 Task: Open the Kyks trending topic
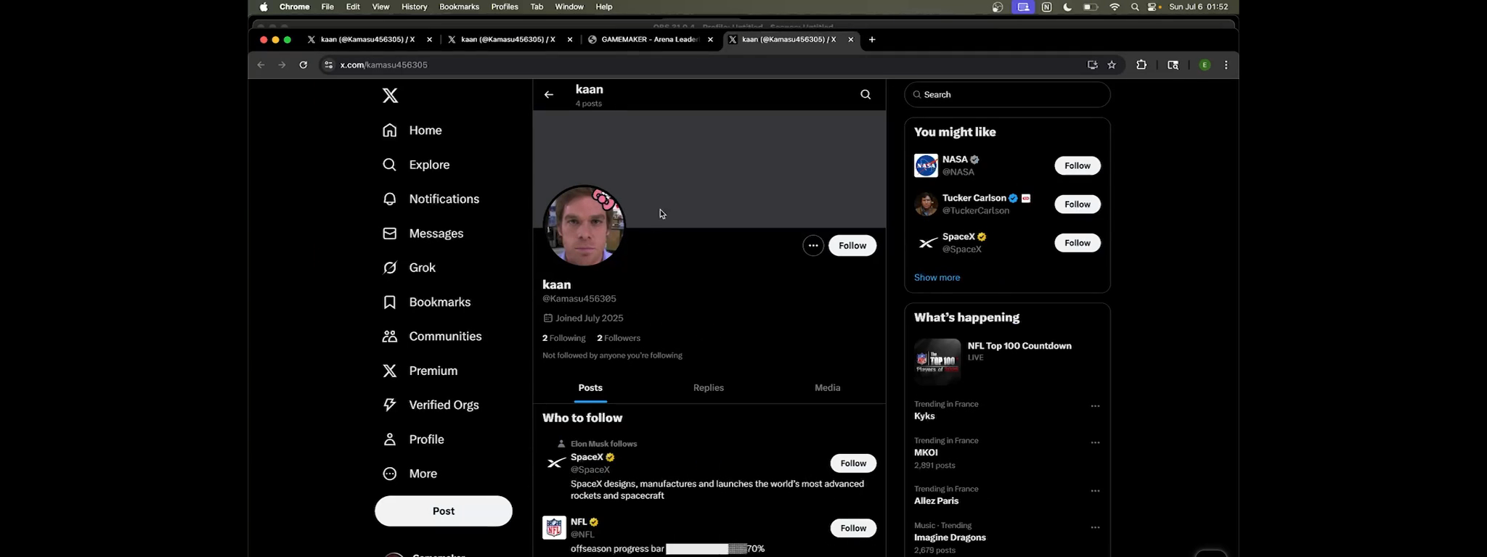click(1007, 410)
